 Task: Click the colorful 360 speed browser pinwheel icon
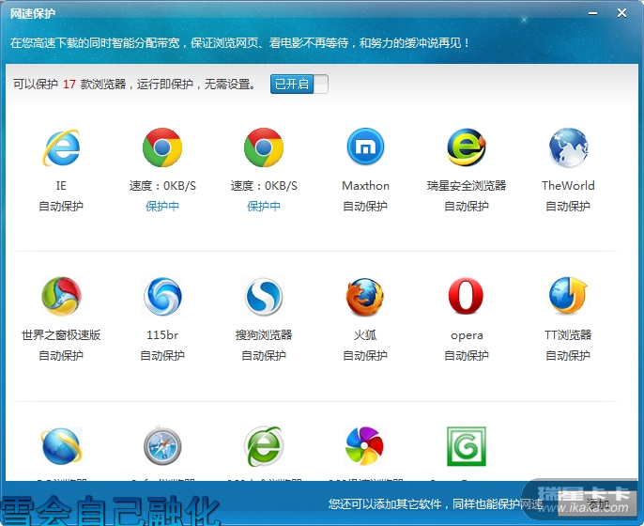tap(364, 446)
